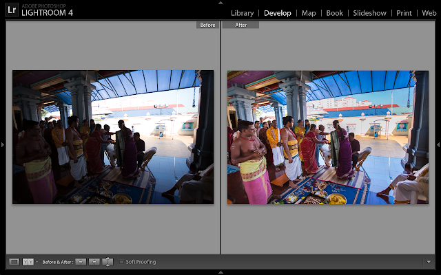Click the LIGHTROOM 4 title text
441x275 pixels.
pyautogui.click(x=48, y=13)
